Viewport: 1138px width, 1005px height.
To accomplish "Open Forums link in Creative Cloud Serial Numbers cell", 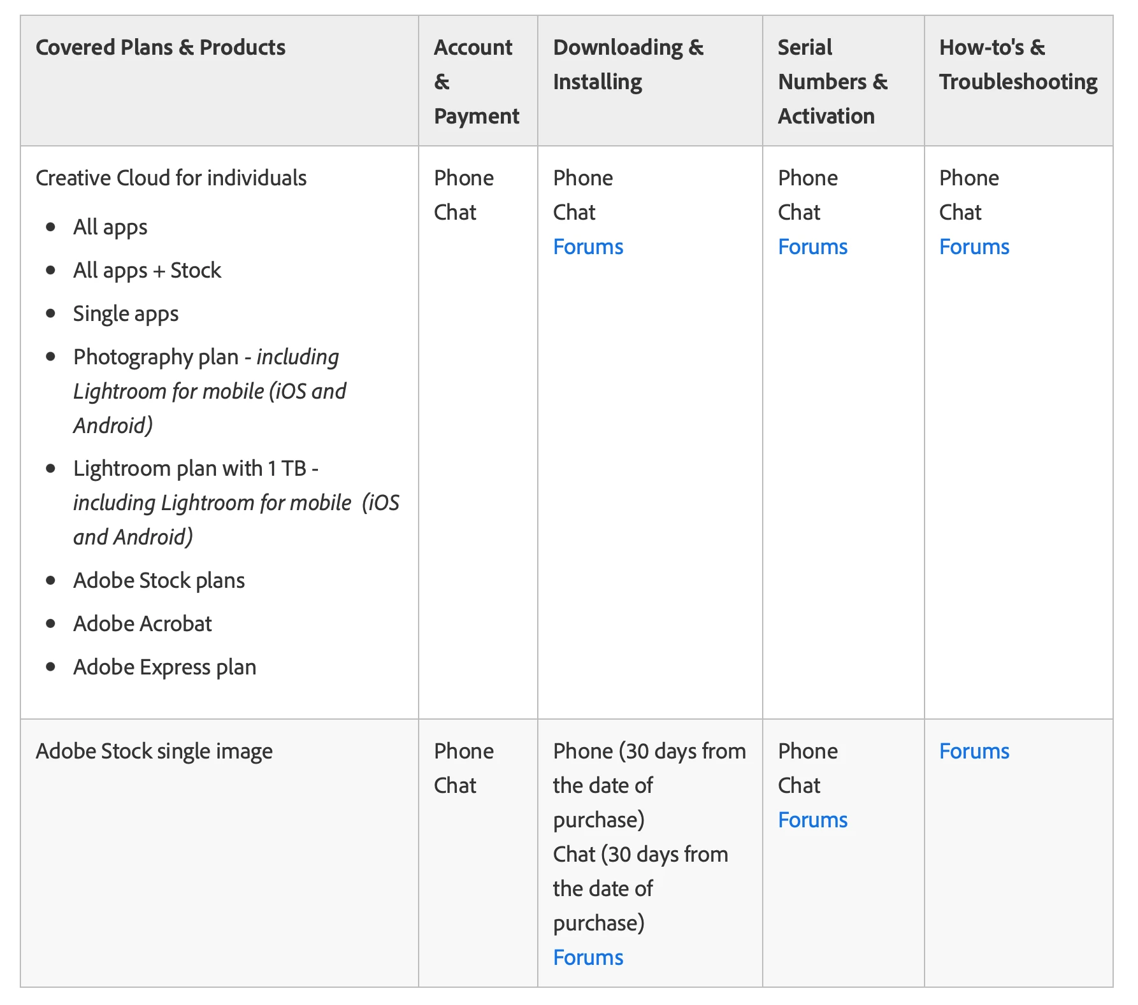I will click(812, 246).
